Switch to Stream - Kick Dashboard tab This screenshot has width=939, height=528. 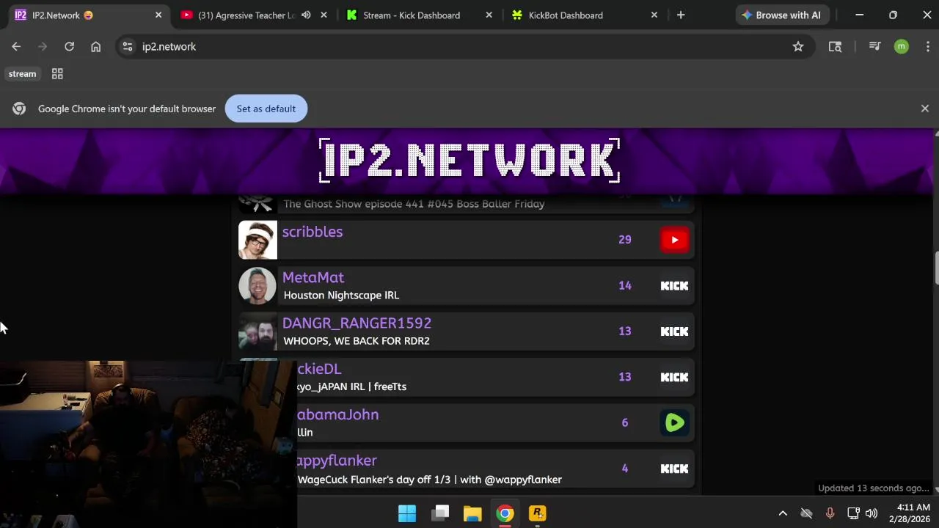pyautogui.click(x=412, y=15)
